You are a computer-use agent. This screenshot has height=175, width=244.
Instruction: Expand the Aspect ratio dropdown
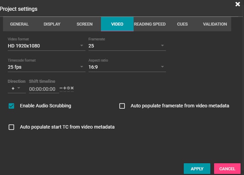(x=127, y=67)
